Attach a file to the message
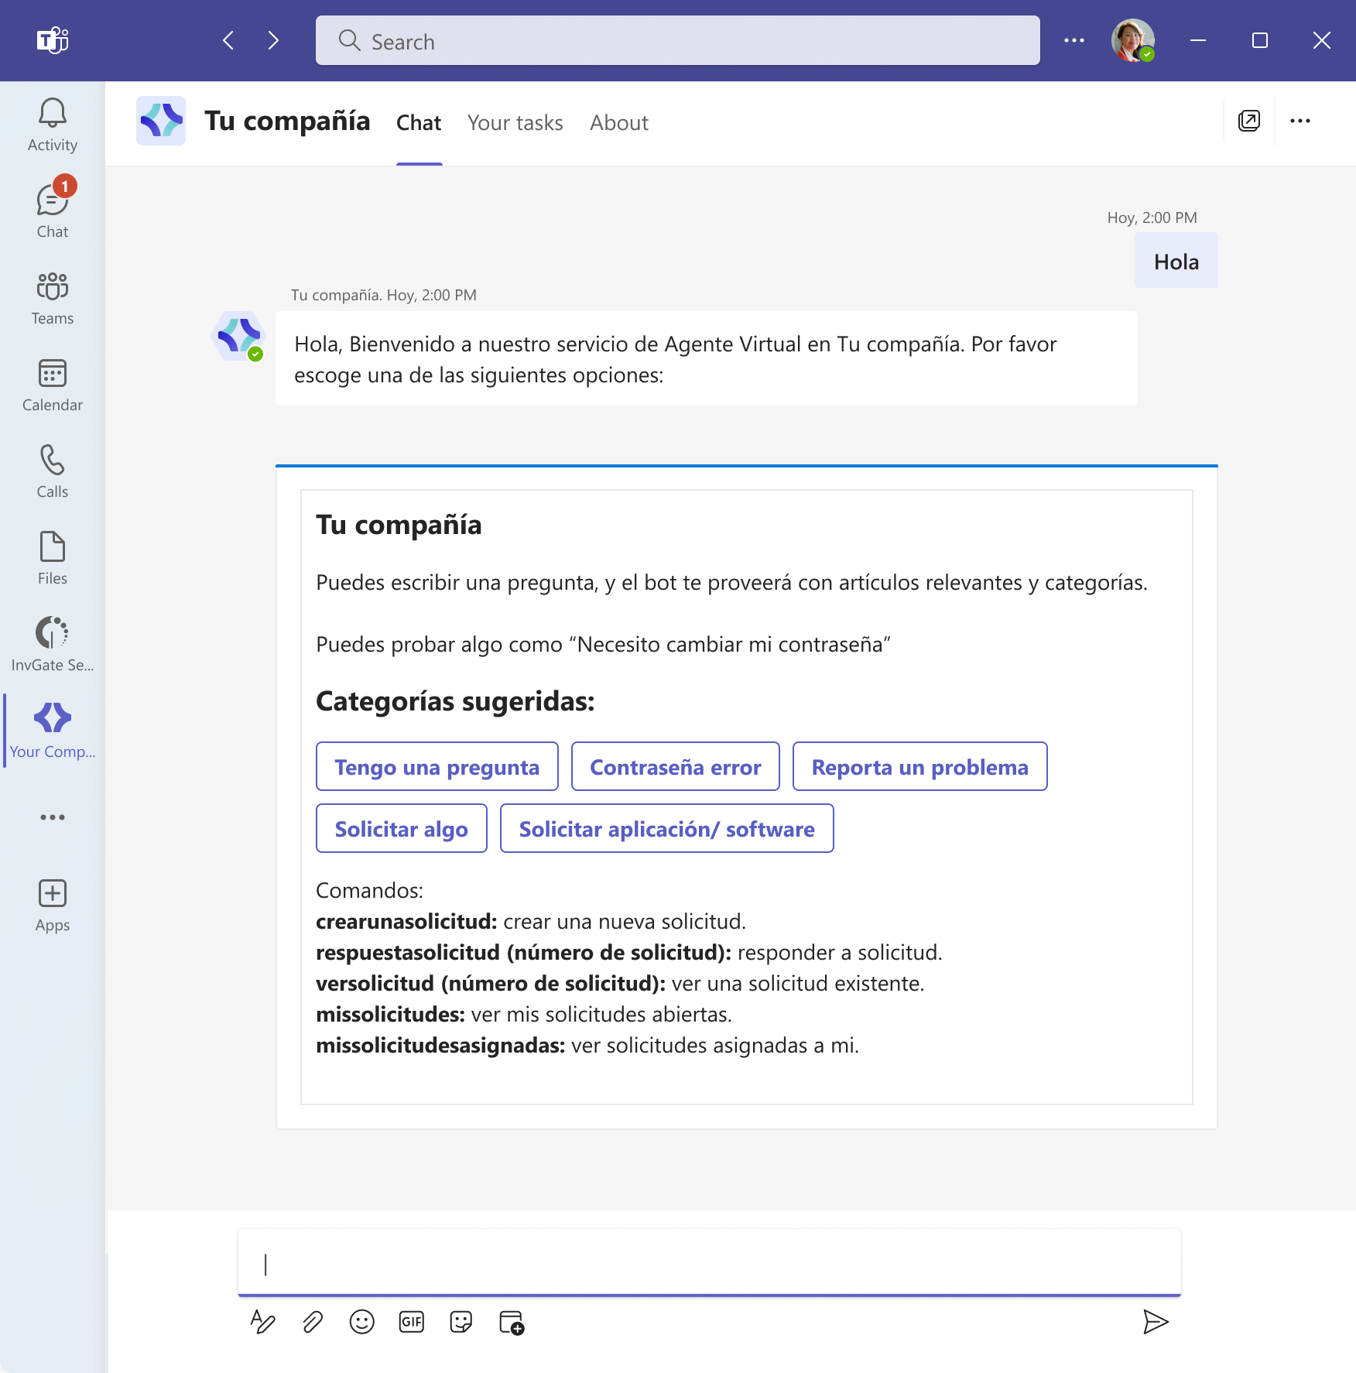The height and width of the screenshot is (1373, 1356). [x=311, y=1322]
